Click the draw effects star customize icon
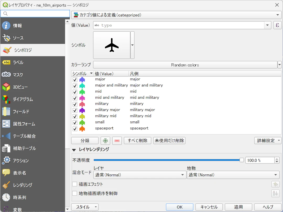This screenshot has height=212, width=283. 275,184
